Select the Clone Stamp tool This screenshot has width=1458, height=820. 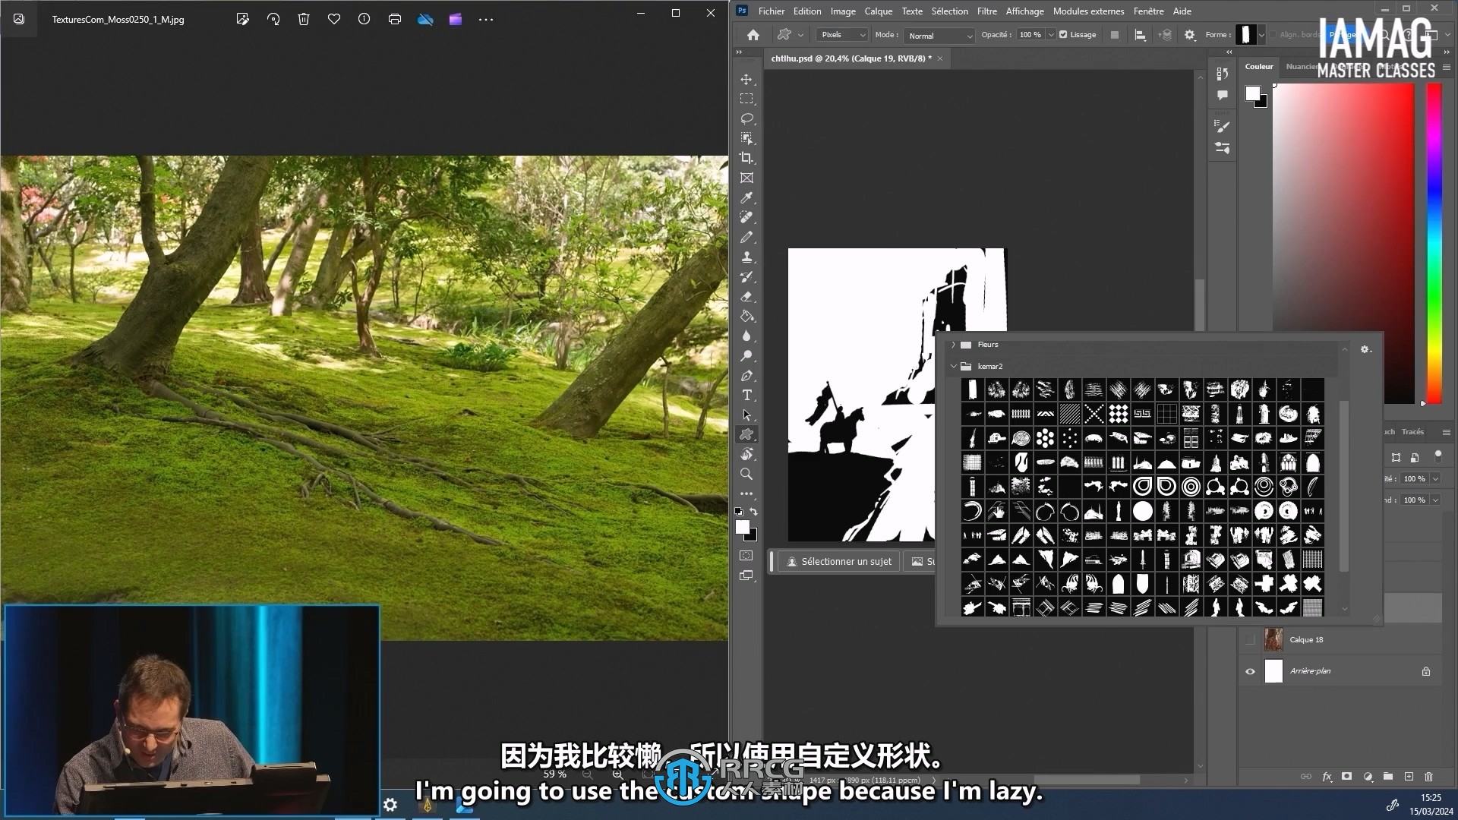(x=746, y=257)
